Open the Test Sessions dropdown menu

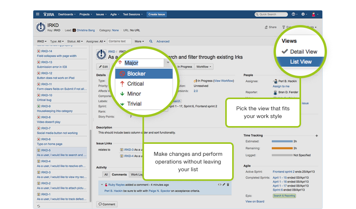pyautogui.click(x=133, y=14)
